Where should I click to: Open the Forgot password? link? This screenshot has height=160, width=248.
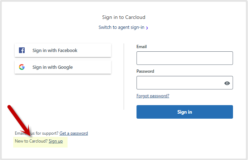click(153, 96)
